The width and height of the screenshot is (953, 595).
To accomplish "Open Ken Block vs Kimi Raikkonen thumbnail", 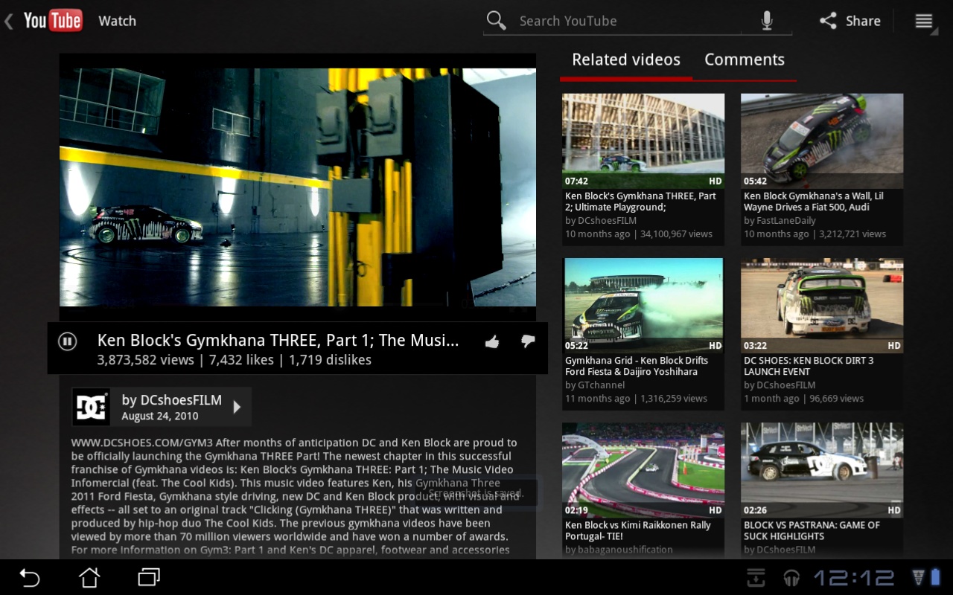I will [x=643, y=470].
